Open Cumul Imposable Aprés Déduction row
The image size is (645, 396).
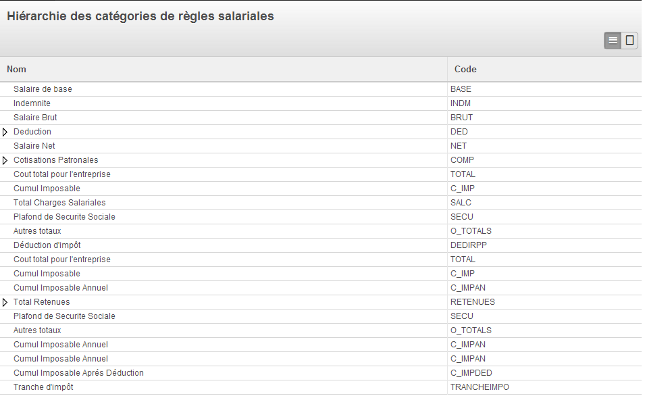pyautogui.click(x=78, y=373)
